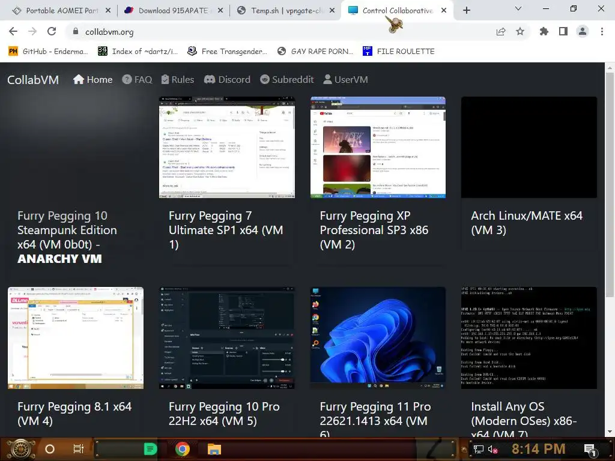This screenshot has width=615, height=461.
Task: Go to Home in the CollabVM navbar
Action: point(93,80)
